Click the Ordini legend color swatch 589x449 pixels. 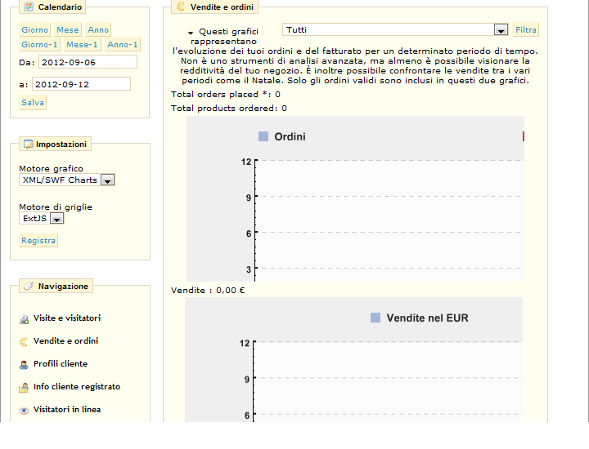263,136
